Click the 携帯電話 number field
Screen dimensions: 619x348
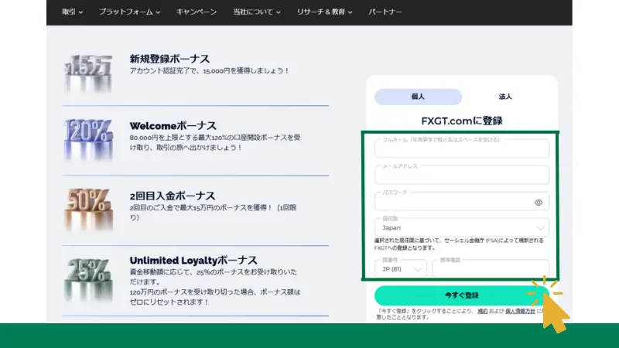click(x=491, y=268)
